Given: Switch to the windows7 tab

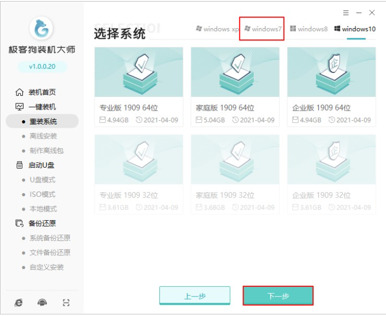Looking at the screenshot, I should coord(262,29).
